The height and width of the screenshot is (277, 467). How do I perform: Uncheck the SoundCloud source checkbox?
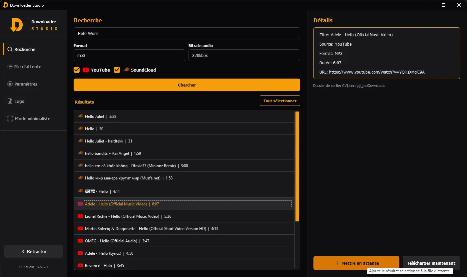117,70
